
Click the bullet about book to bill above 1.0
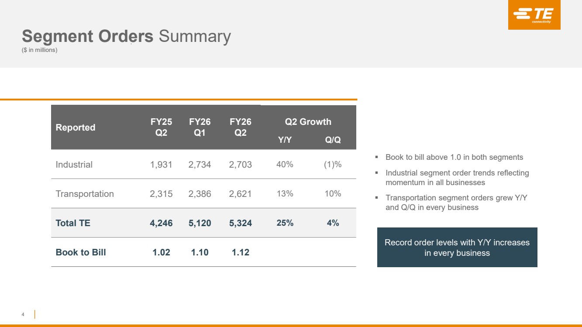point(454,157)
